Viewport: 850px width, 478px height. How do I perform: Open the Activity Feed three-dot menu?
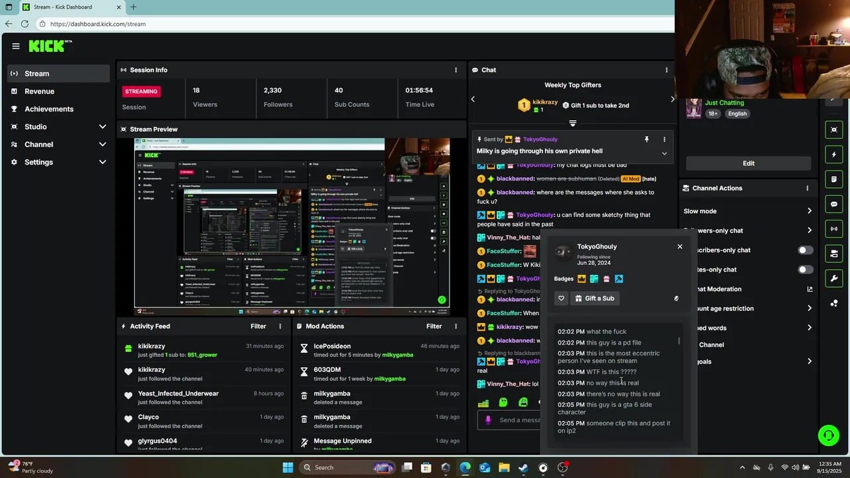click(x=280, y=326)
